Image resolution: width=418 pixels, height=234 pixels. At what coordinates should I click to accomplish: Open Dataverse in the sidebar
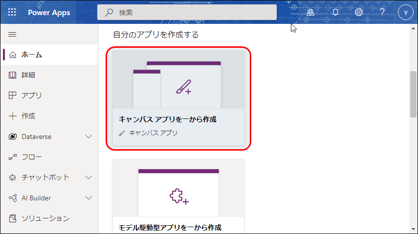click(x=49, y=136)
